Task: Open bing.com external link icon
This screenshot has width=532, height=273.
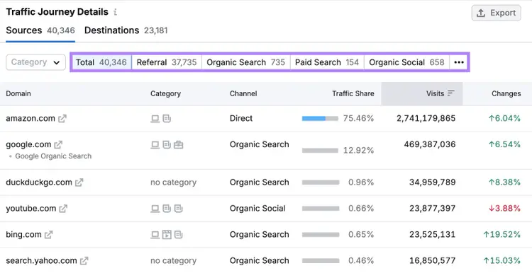Action: (48, 234)
